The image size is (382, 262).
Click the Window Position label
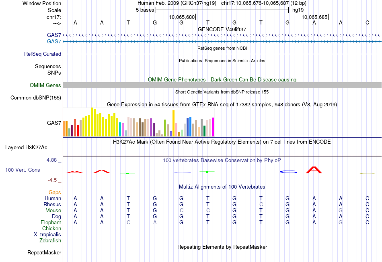[x=42, y=3]
